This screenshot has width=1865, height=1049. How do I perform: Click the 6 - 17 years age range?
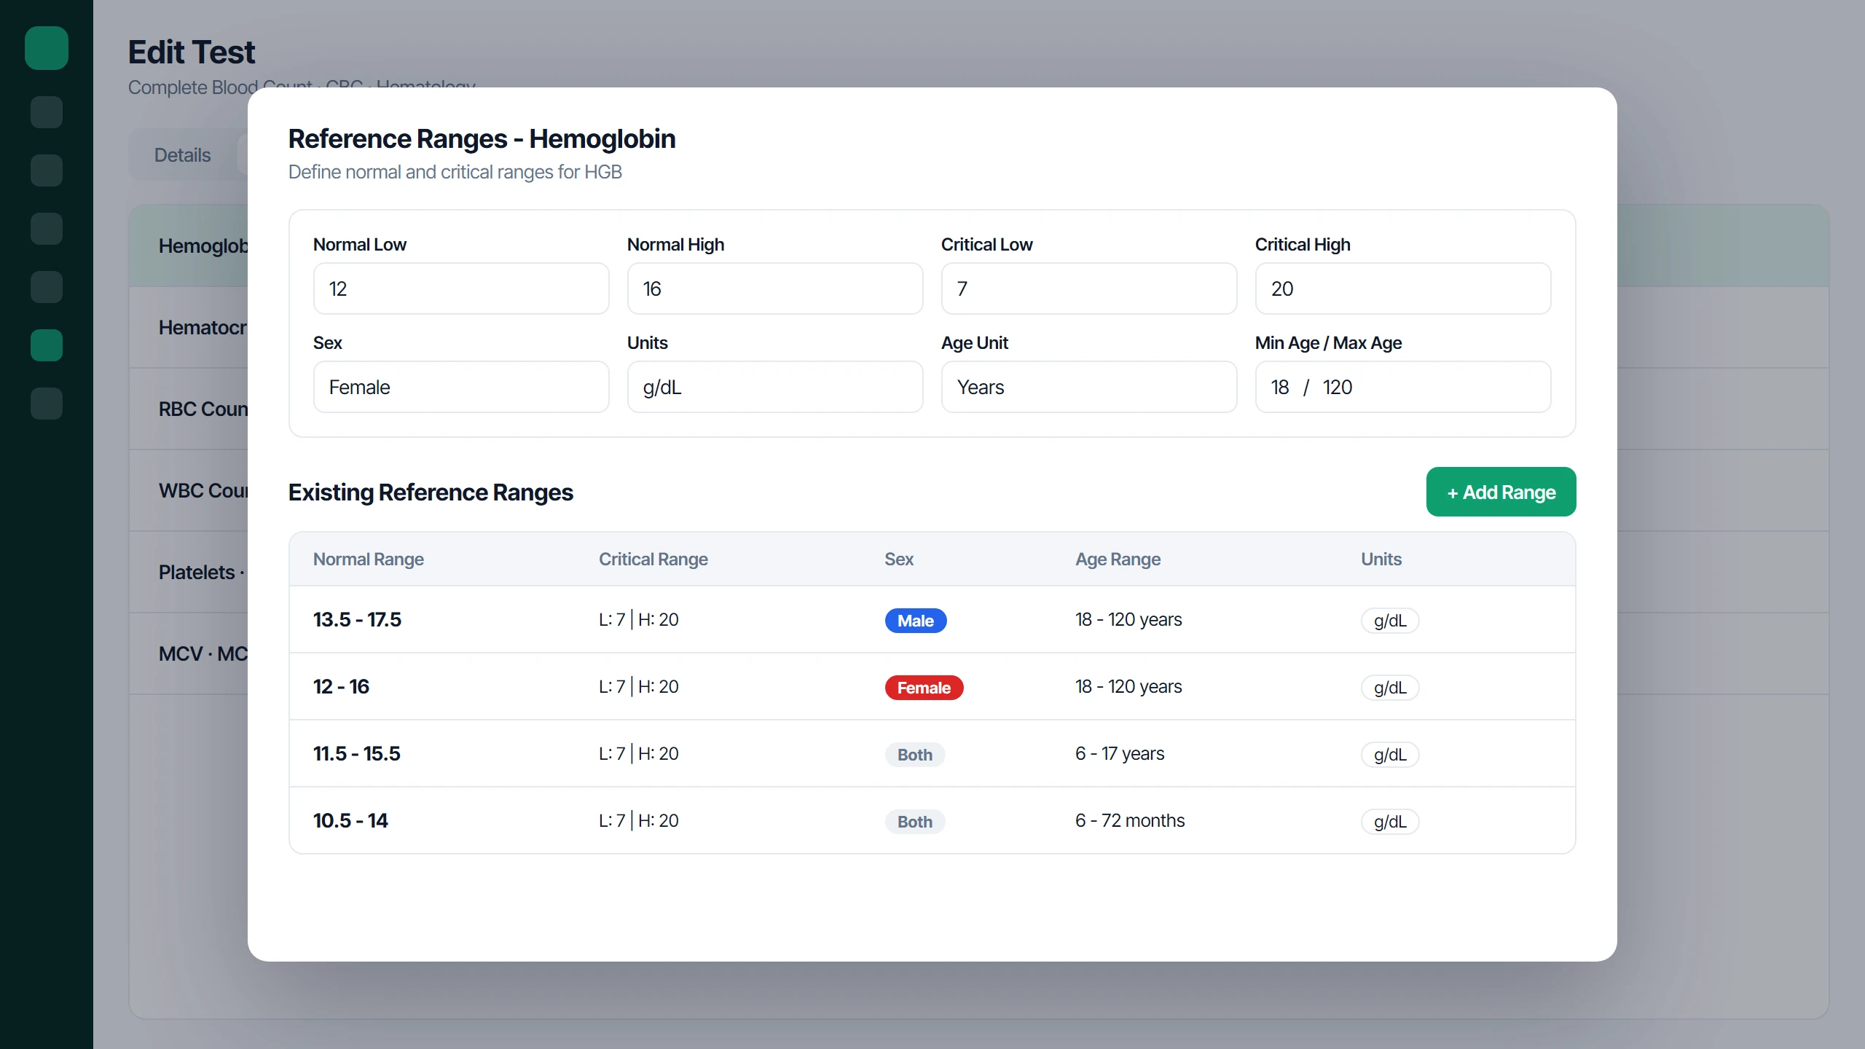(x=1120, y=753)
